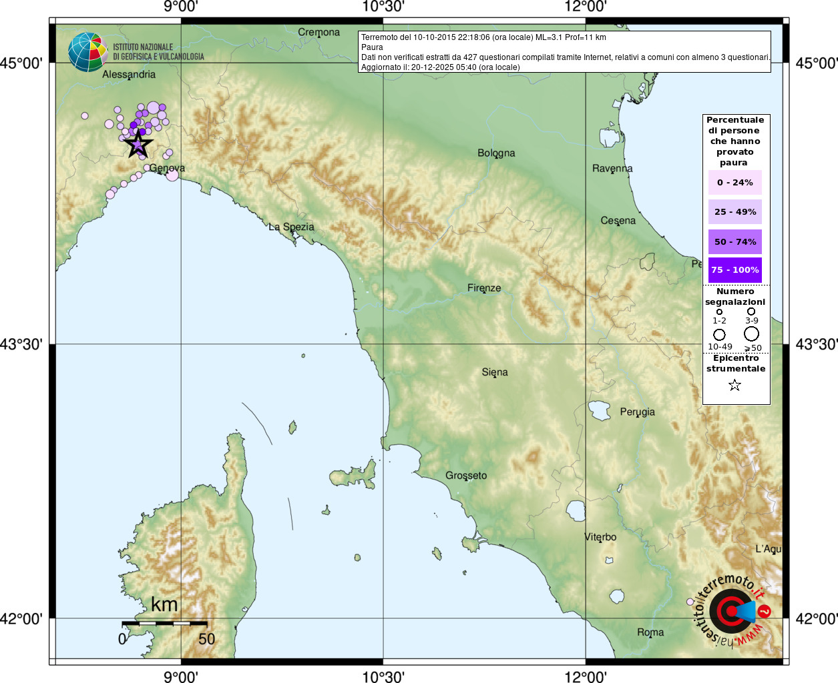
Task: Select the 10-49 reports legend circle
Action: tap(719, 334)
